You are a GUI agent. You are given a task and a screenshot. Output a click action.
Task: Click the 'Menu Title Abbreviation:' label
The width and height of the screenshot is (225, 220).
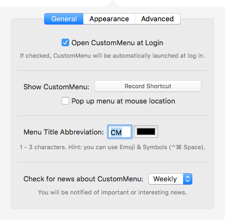tap(64, 132)
